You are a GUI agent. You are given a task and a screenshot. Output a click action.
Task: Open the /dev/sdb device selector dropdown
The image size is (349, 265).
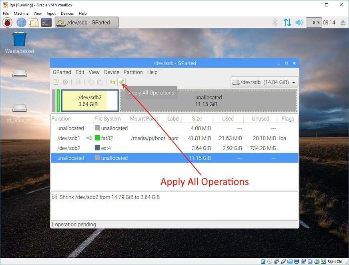(265, 82)
